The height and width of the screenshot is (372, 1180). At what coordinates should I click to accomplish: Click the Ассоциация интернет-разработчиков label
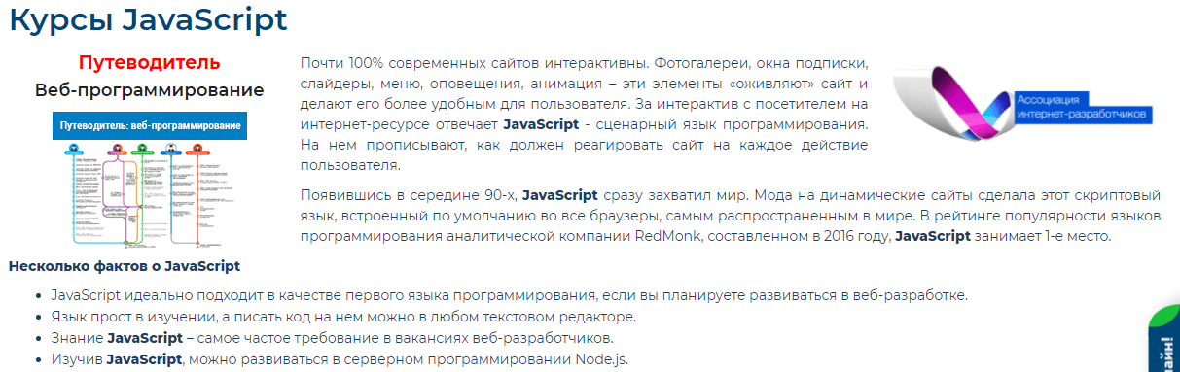click(x=1082, y=106)
